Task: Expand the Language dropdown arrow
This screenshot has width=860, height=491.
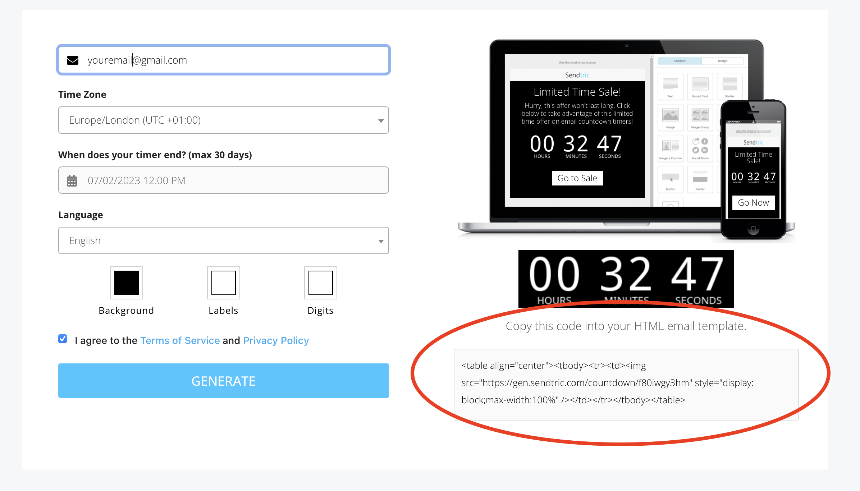Action: [381, 241]
